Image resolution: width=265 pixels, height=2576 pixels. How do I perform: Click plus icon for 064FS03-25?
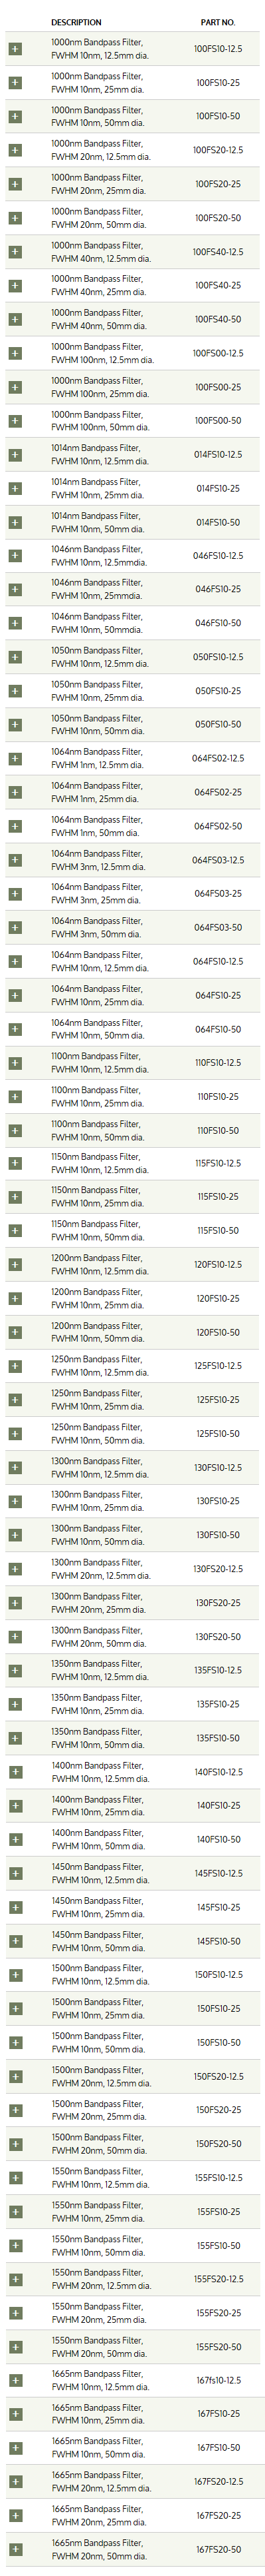click(14, 894)
